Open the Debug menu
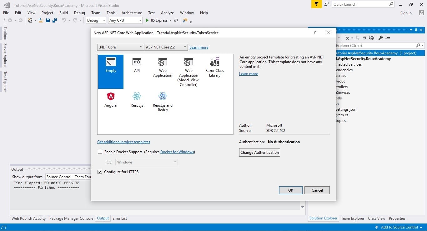 [x=79, y=13]
